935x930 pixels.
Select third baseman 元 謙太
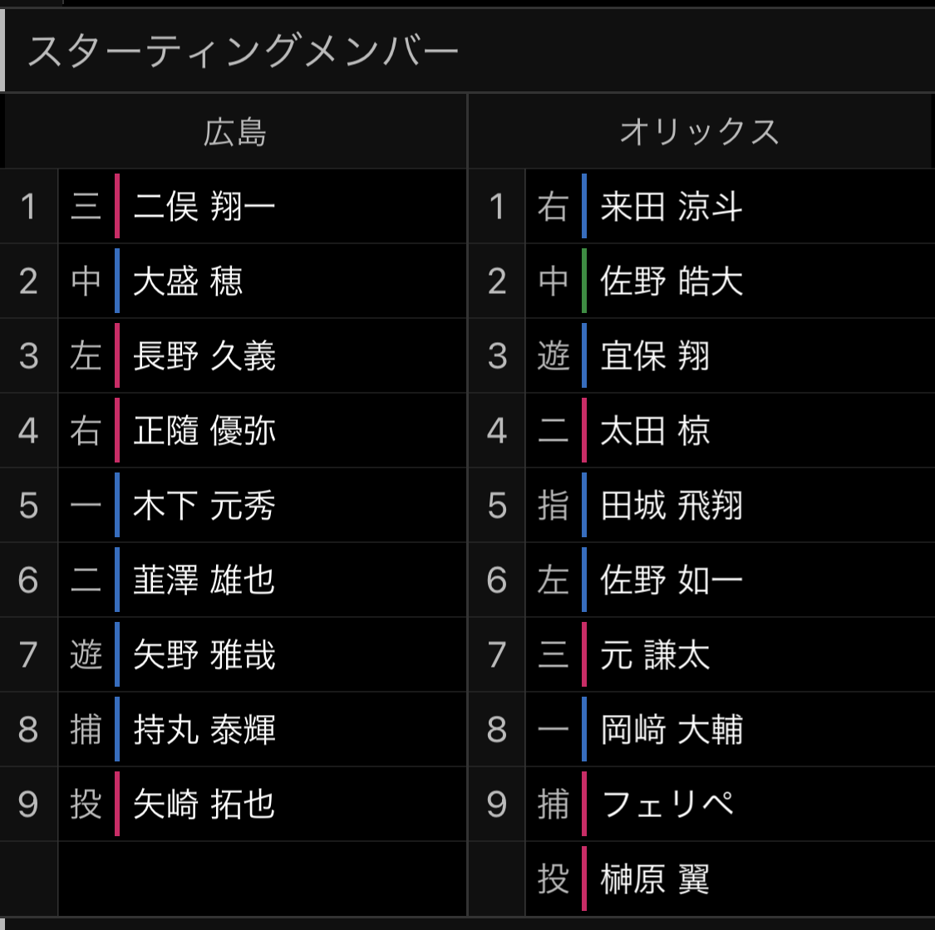[x=655, y=655]
